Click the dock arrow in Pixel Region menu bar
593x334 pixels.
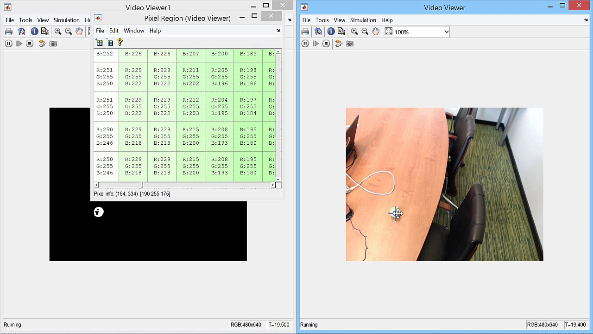pyautogui.click(x=278, y=31)
